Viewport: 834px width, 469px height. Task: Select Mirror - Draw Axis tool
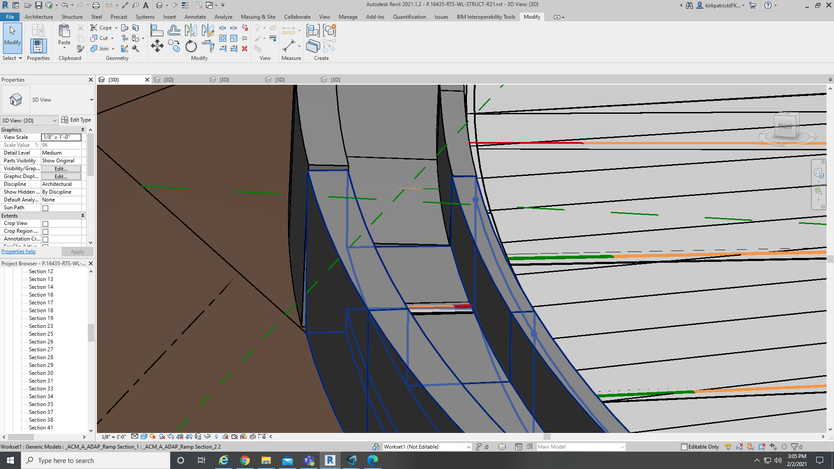208,30
